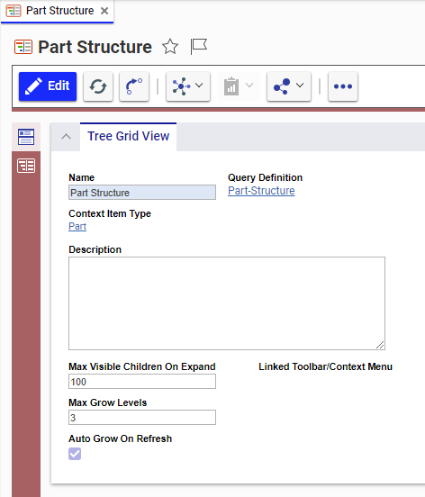The image size is (425, 497).
Task: Select the tree grid sidebar icon
Action: [x=26, y=166]
